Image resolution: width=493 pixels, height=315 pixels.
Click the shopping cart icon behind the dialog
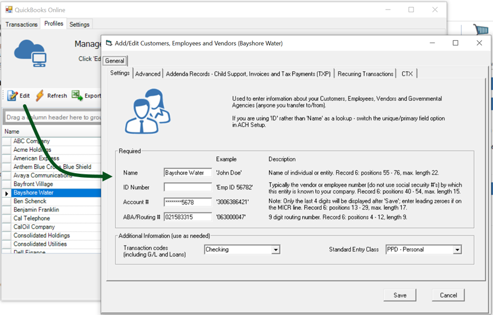point(481,30)
